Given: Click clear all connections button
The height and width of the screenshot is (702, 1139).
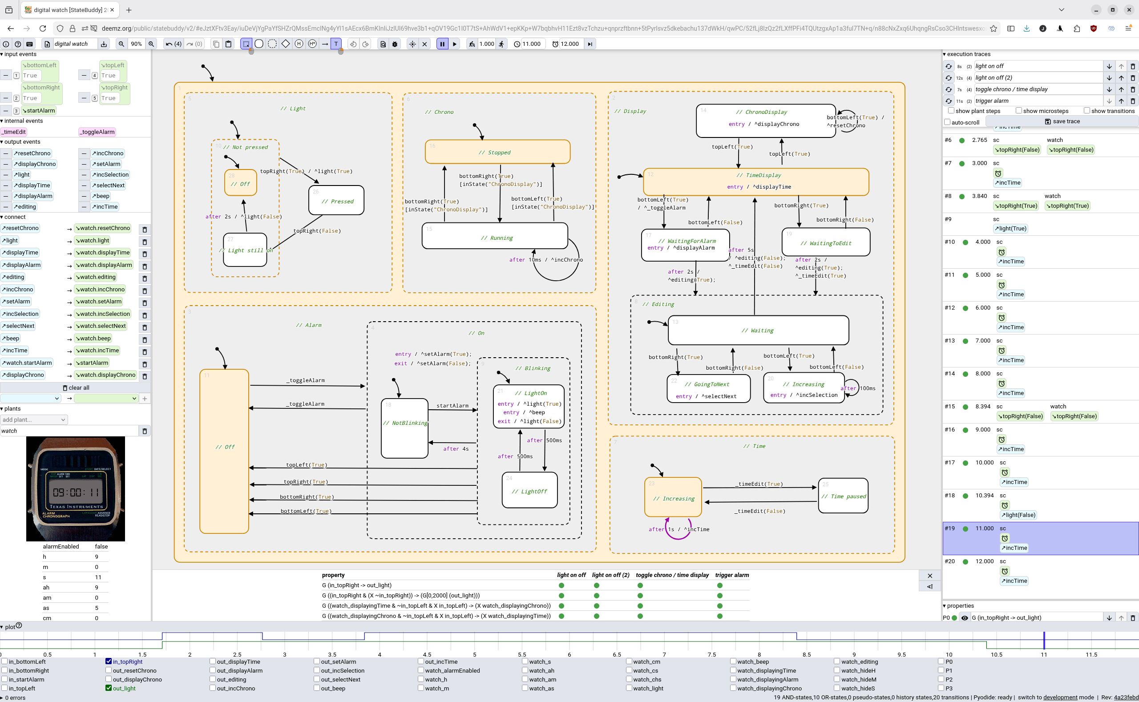Looking at the screenshot, I should (x=76, y=387).
